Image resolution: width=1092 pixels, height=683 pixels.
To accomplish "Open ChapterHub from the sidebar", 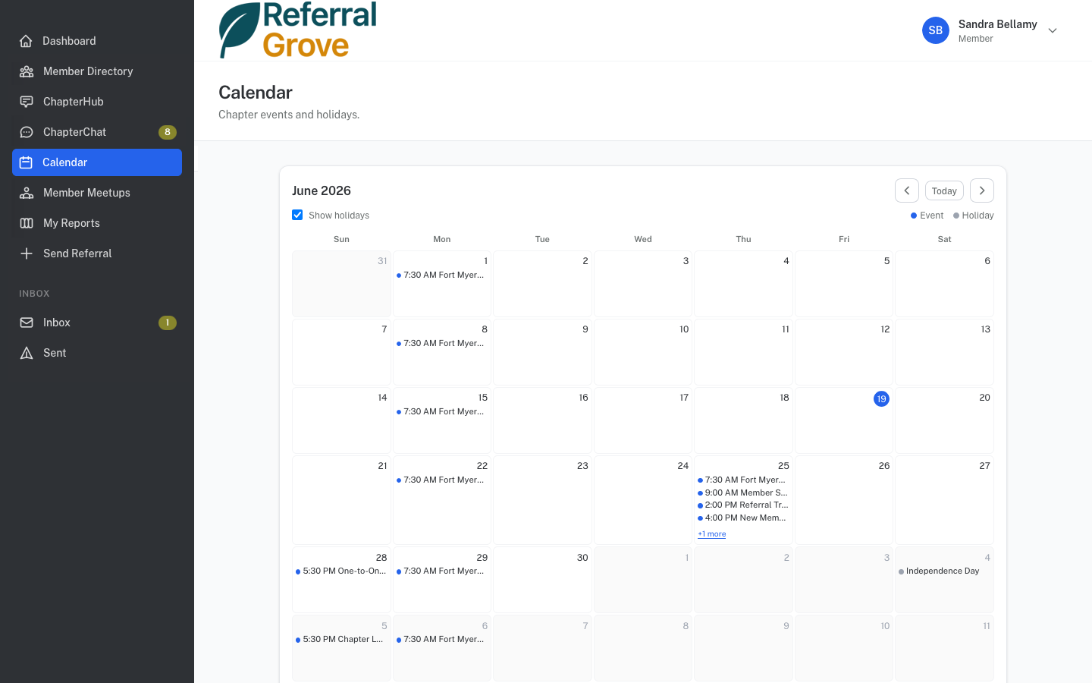I will (x=97, y=102).
